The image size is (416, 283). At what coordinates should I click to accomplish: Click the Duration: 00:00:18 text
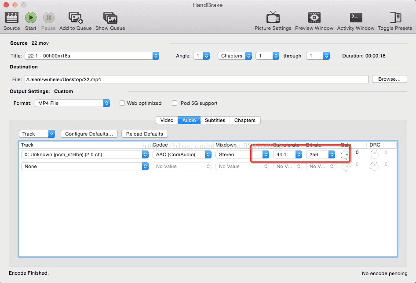click(364, 56)
